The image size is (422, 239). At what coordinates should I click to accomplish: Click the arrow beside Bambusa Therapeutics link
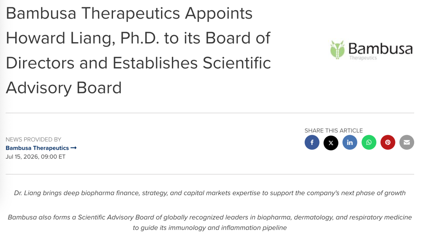(x=73, y=148)
